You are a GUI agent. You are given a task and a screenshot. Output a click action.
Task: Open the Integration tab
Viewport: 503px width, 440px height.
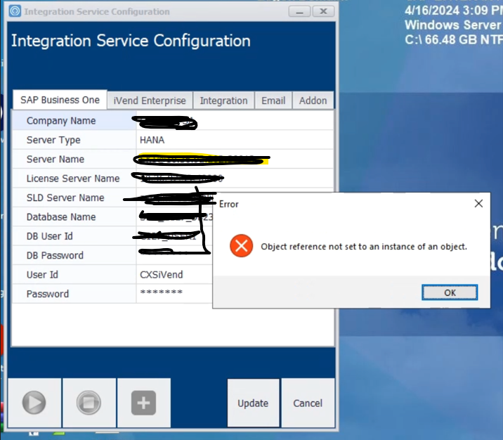[223, 101]
